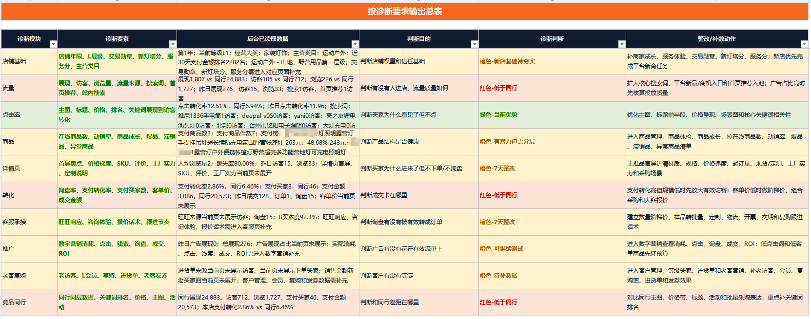
Task: Open the filter dropdown for 判断目的 column
Action: coord(475,44)
